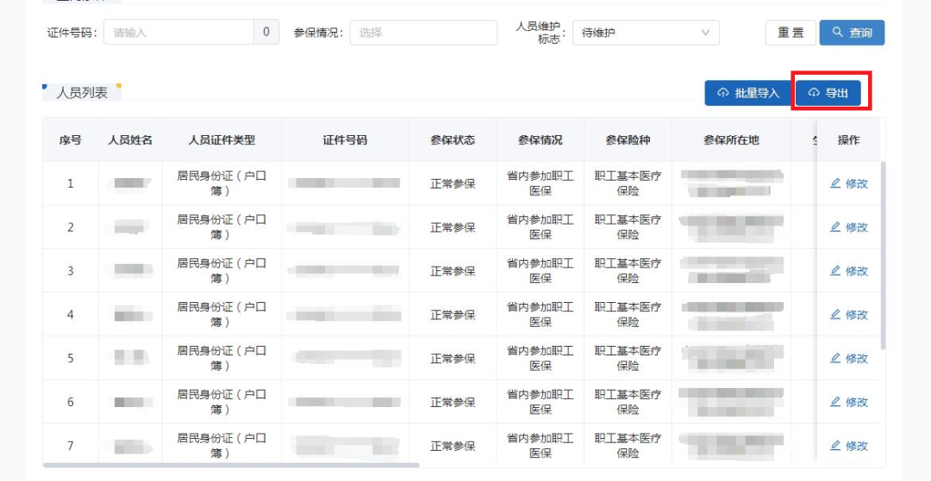This screenshot has width=931, height=481.
Task: Click the sequence number 7 cell
Action: pos(71,446)
